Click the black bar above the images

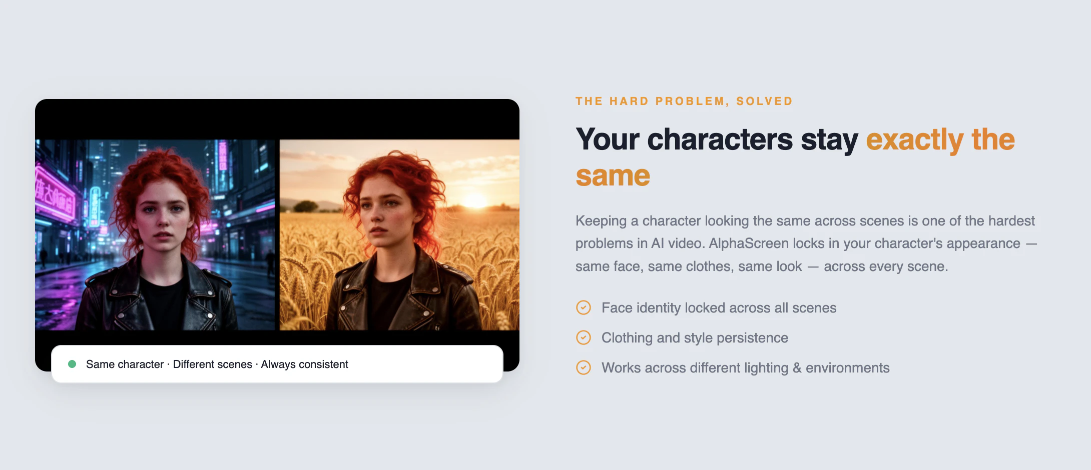[277, 119]
